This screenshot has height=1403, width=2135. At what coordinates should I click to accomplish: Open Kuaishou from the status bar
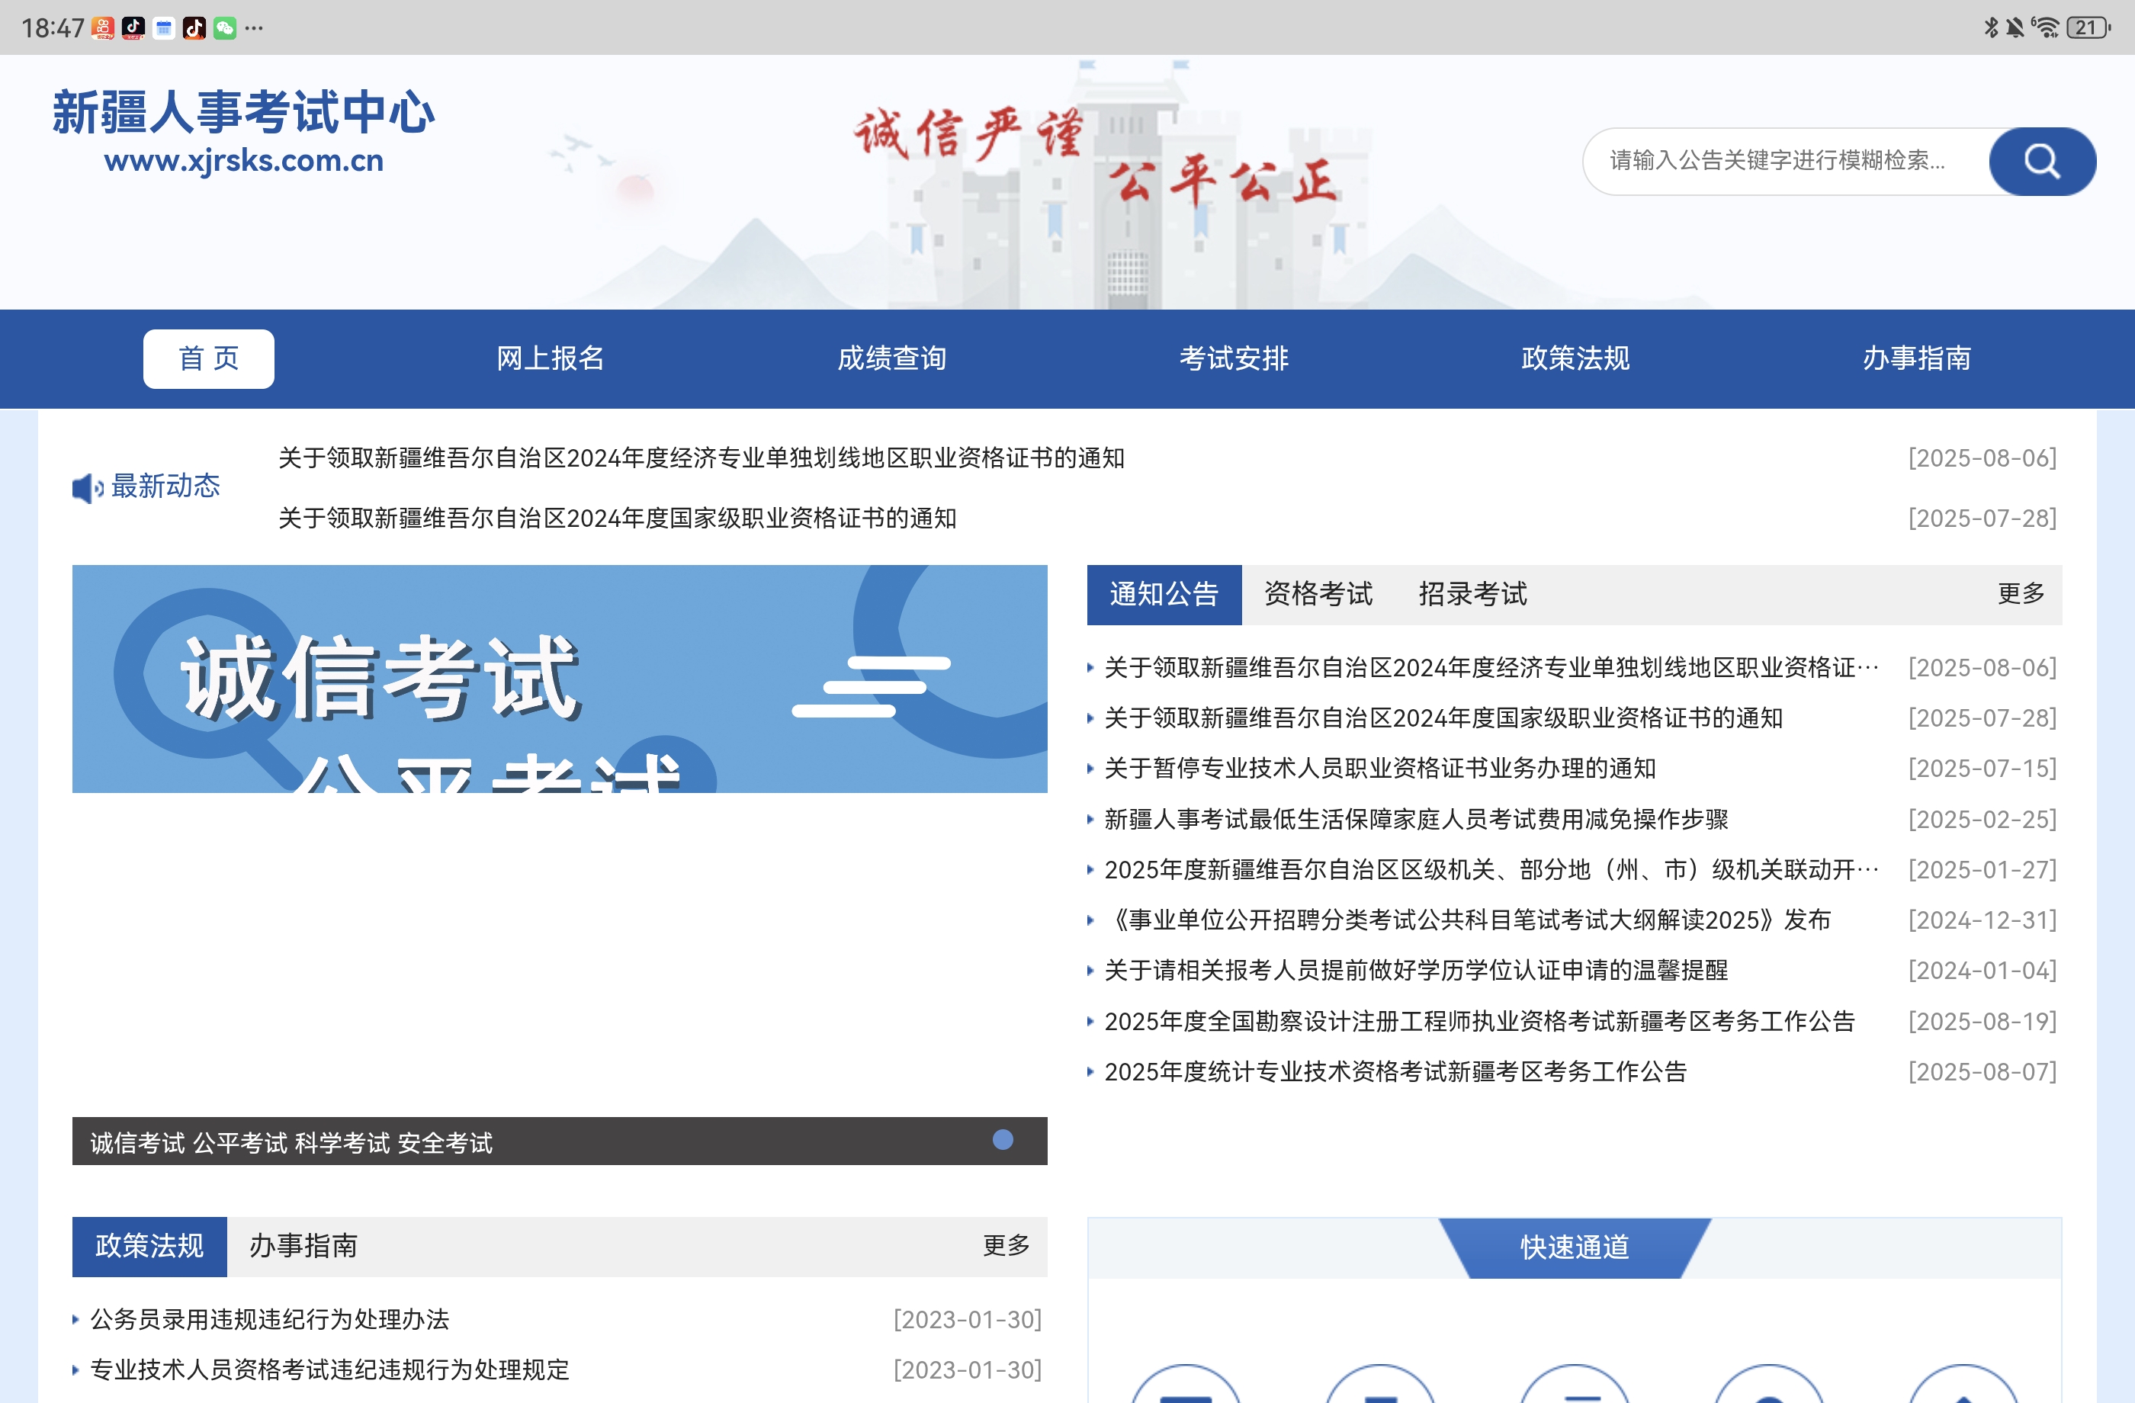pyautogui.click(x=102, y=27)
